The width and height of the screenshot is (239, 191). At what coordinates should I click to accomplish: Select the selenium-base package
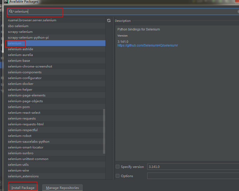click(56, 61)
